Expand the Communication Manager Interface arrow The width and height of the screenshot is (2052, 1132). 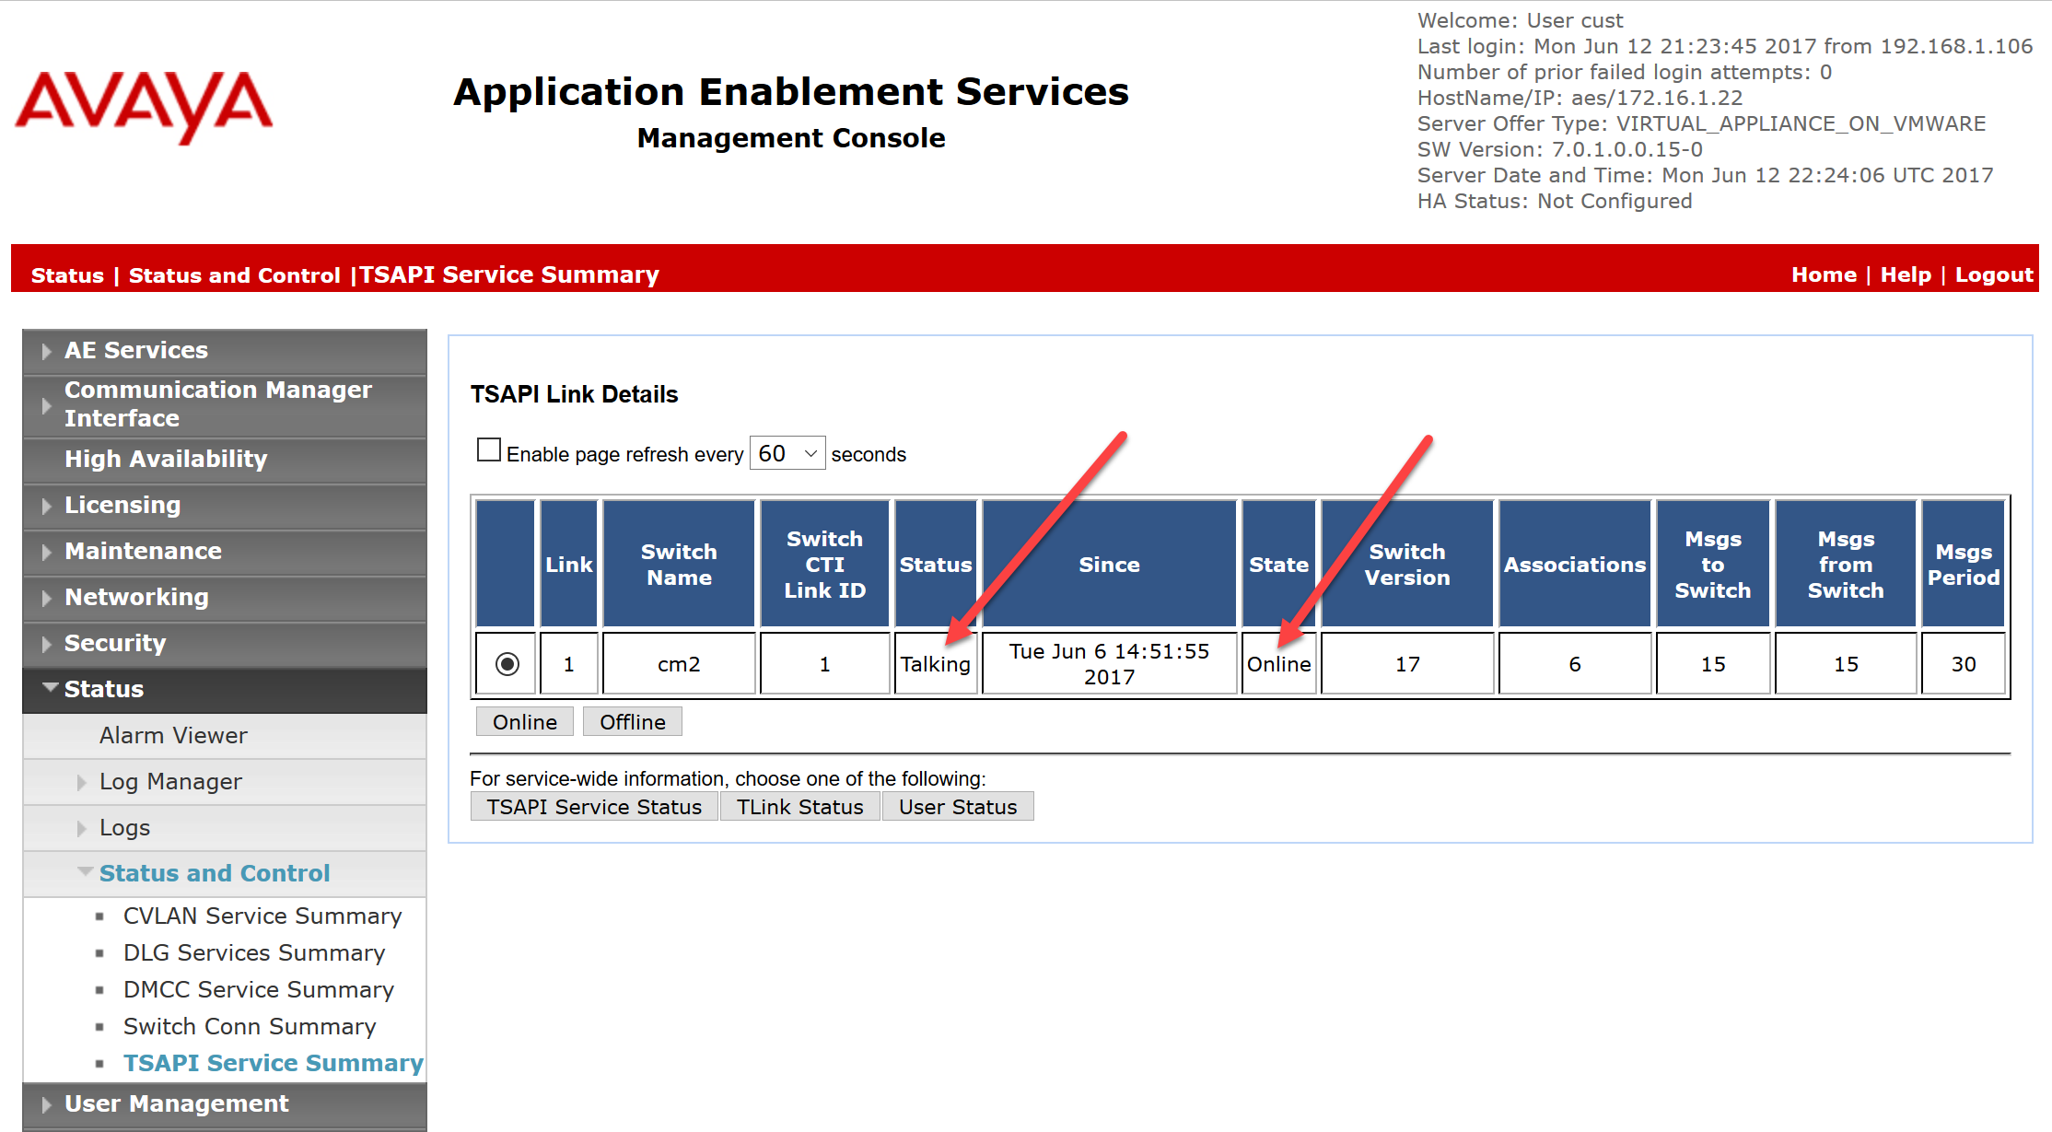click(46, 405)
